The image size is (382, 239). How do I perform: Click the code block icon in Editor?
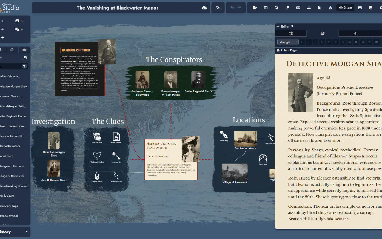[x=369, y=42]
